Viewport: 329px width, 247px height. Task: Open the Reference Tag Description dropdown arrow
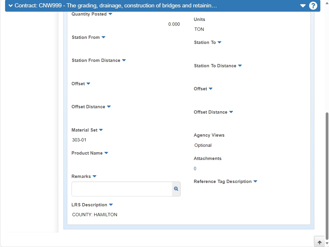255,182
